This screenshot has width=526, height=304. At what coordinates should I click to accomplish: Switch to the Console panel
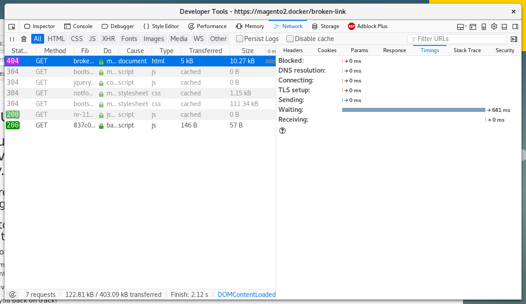78,26
